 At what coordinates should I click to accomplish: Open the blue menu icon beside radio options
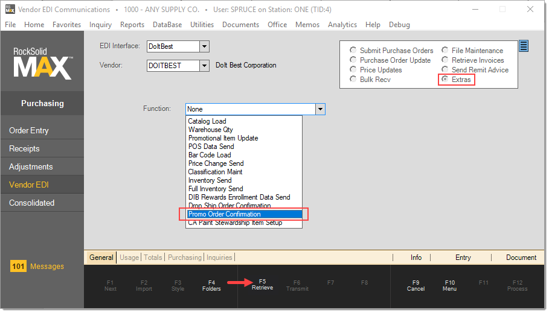click(524, 46)
